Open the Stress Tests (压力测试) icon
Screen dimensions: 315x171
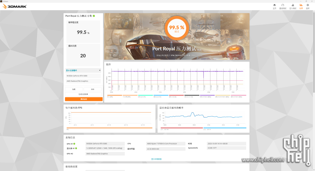tap(292, 5)
